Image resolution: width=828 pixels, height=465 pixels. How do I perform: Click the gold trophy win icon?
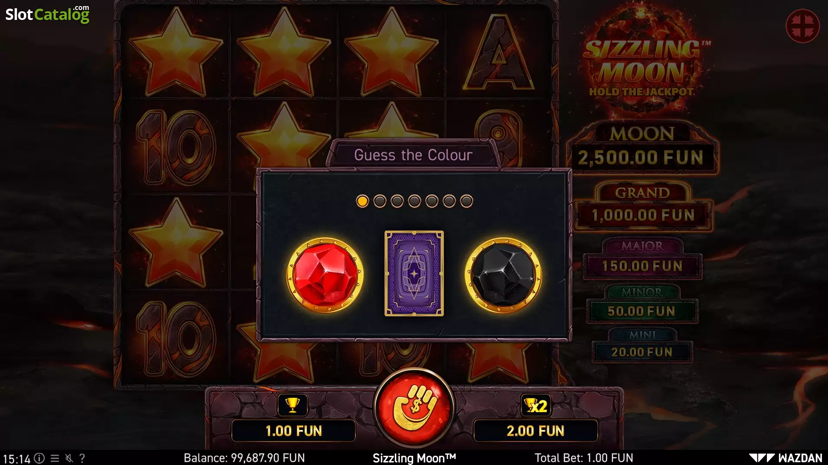[x=293, y=405]
